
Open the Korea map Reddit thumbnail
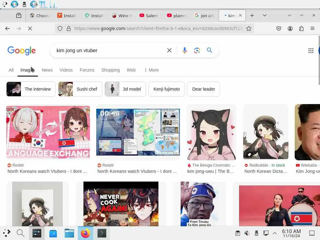click(138, 132)
